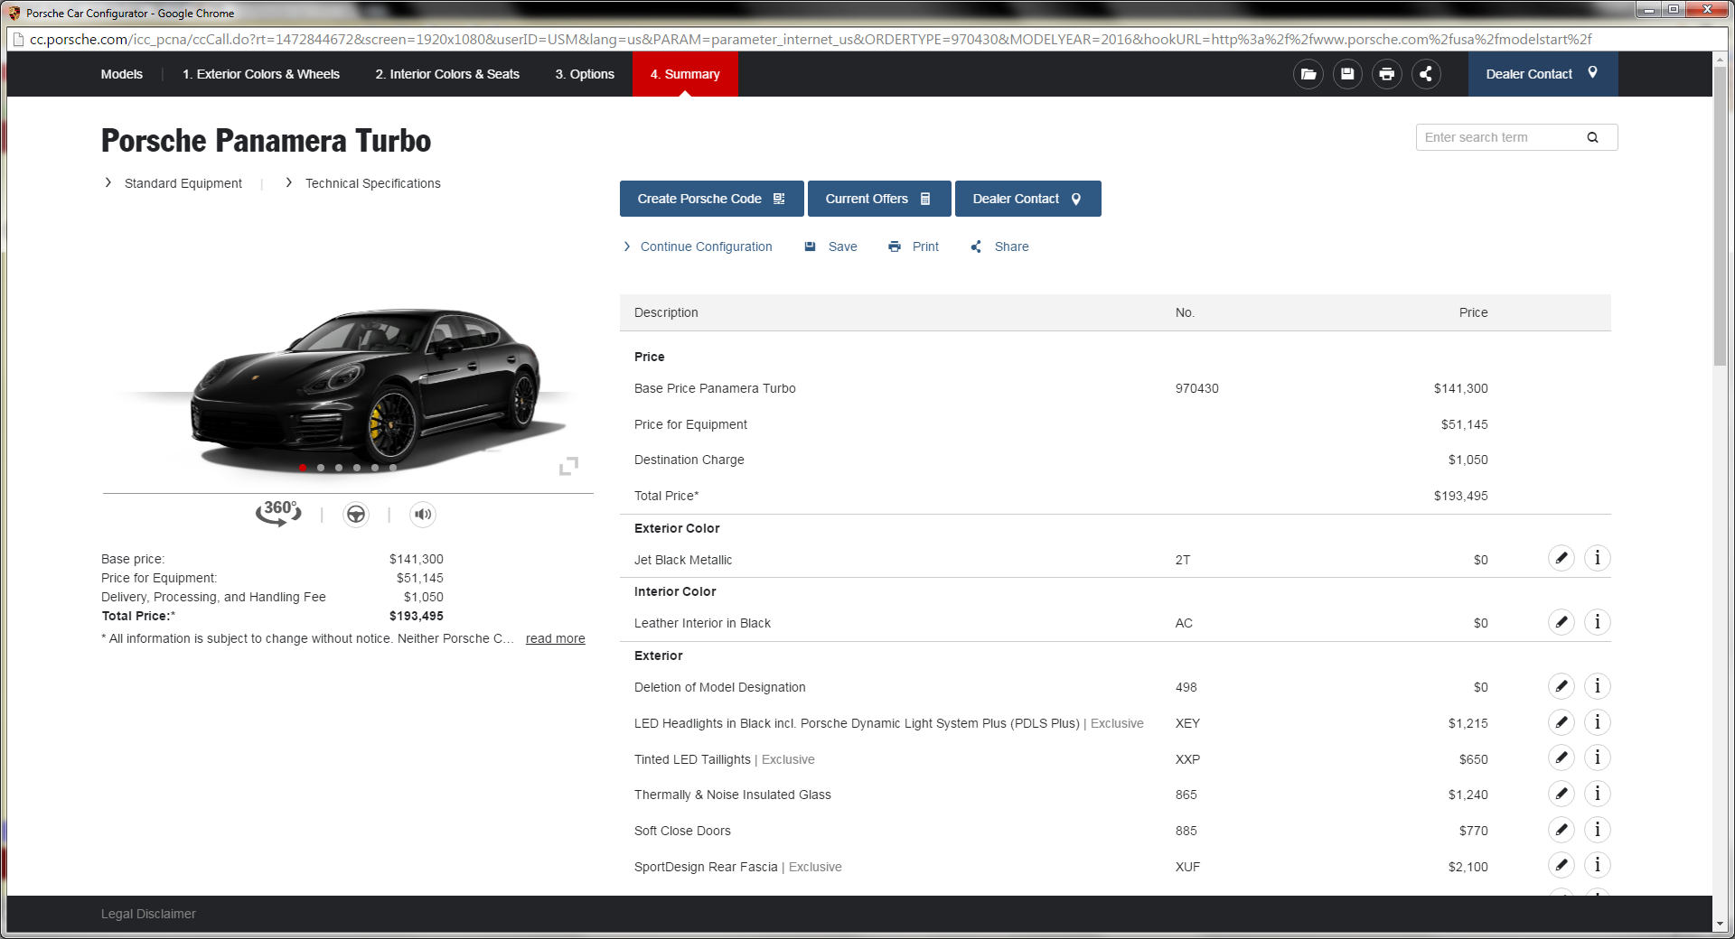The image size is (1735, 939).
Task: Click the model number 970430
Action: coord(1196,388)
